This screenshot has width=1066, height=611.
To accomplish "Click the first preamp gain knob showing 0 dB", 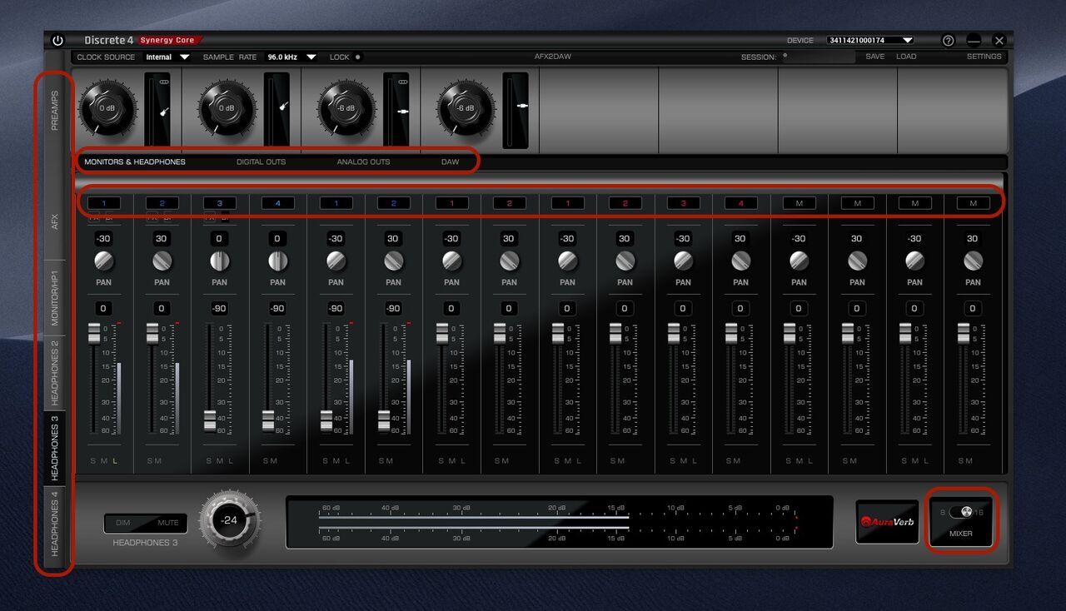I will [x=107, y=108].
